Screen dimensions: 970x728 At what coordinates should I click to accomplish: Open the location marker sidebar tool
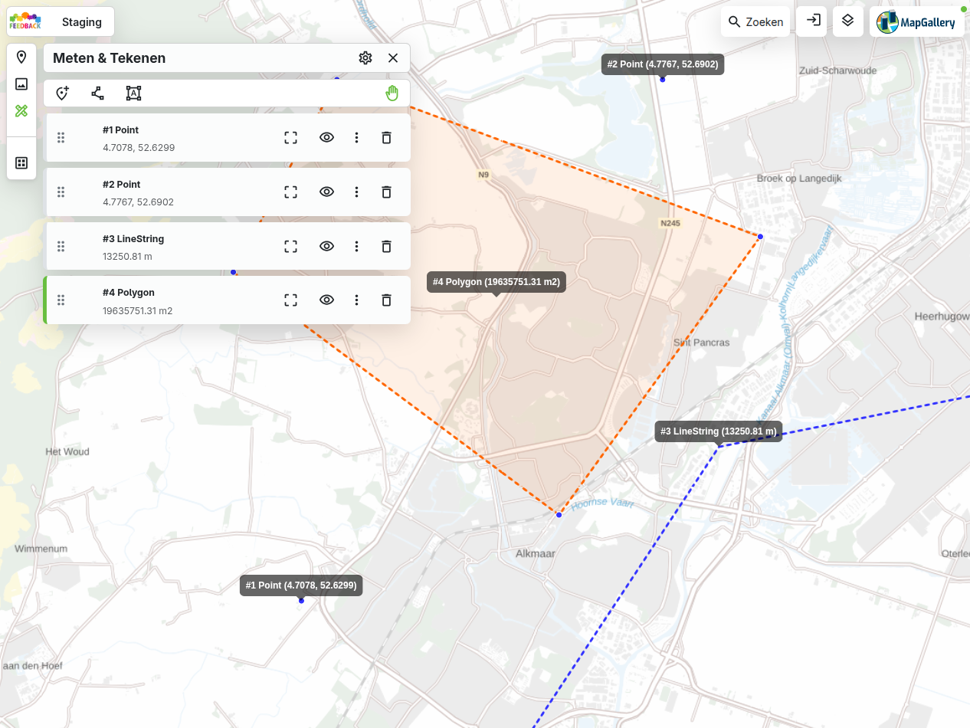(x=21, y=57)
